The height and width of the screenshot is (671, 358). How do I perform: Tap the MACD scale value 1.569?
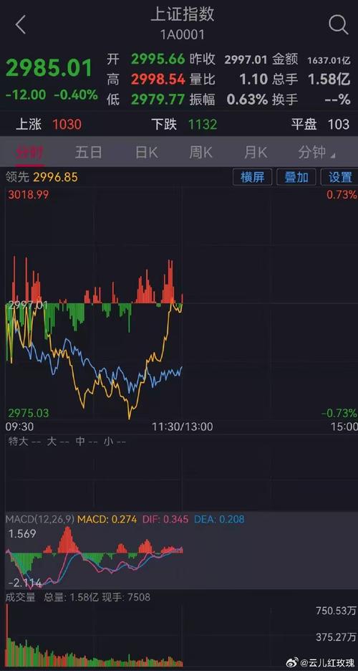(22, 534)
